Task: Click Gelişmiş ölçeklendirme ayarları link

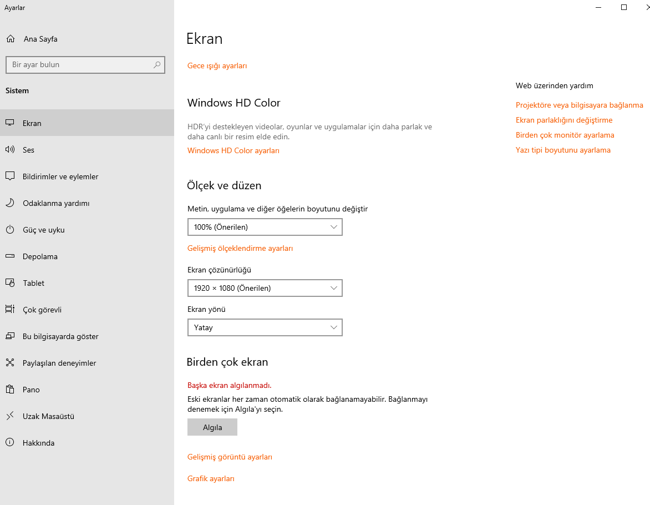Action: 240,248
